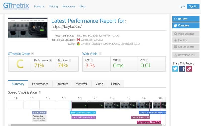
Task: Open Pricing in the top navigation
Action: point(54,6)
